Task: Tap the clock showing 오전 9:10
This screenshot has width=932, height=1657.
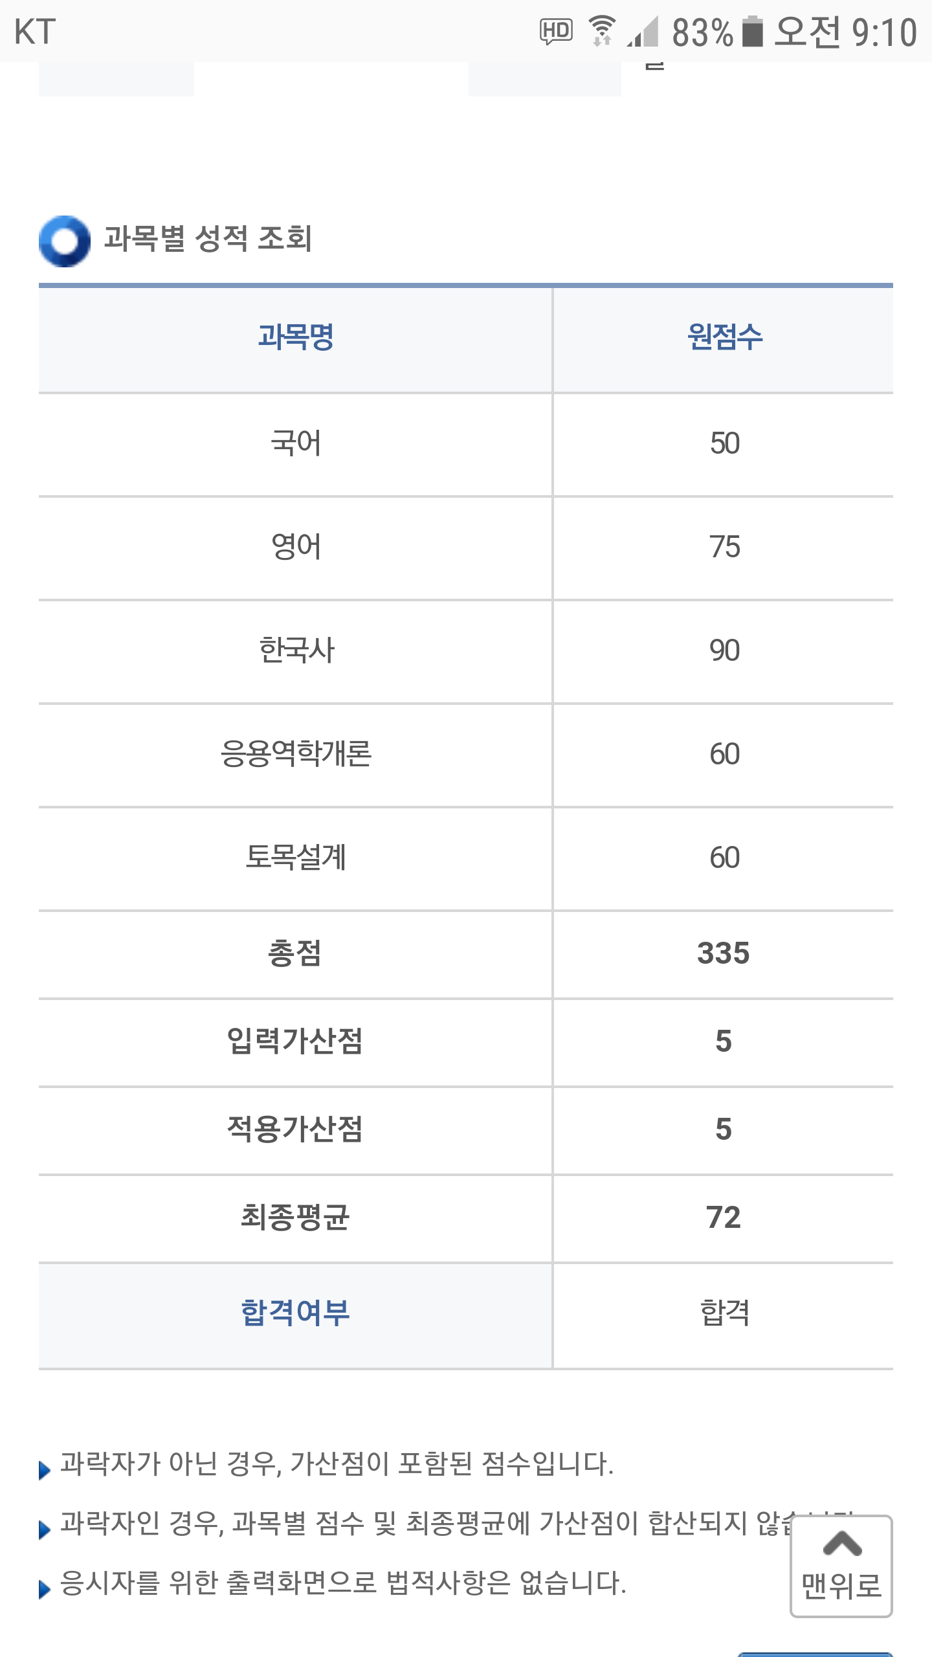Action: point(845,32)
